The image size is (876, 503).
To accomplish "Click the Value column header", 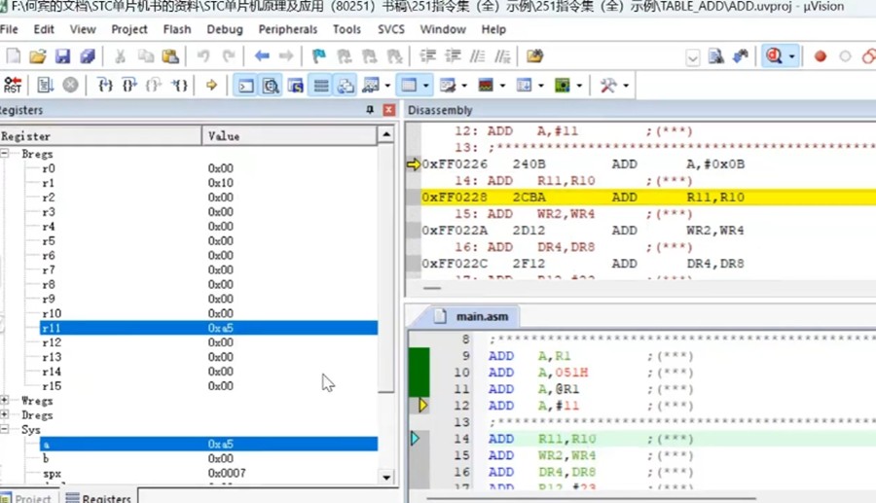I will pos(289,136).
